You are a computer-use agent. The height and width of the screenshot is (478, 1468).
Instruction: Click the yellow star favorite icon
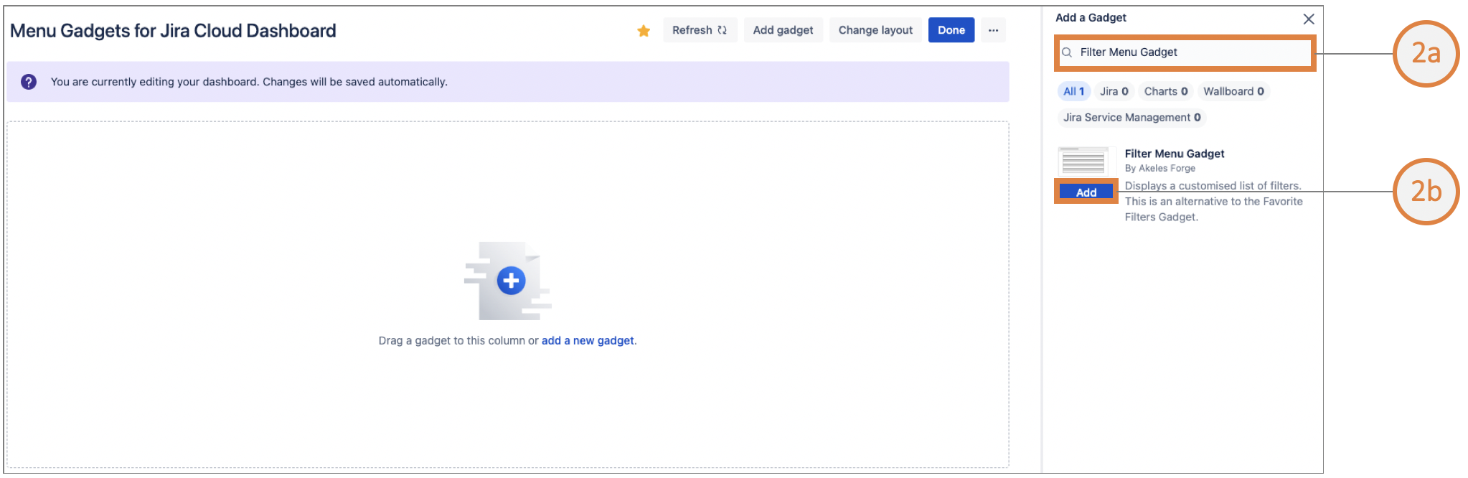click(644, 31)
